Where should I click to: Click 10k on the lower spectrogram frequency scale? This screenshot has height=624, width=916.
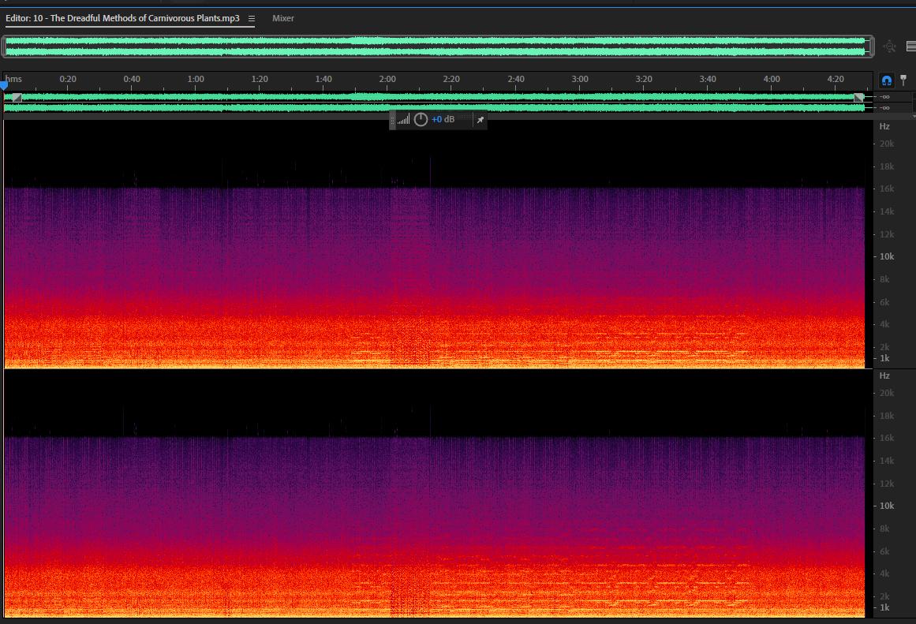(887, 506)
